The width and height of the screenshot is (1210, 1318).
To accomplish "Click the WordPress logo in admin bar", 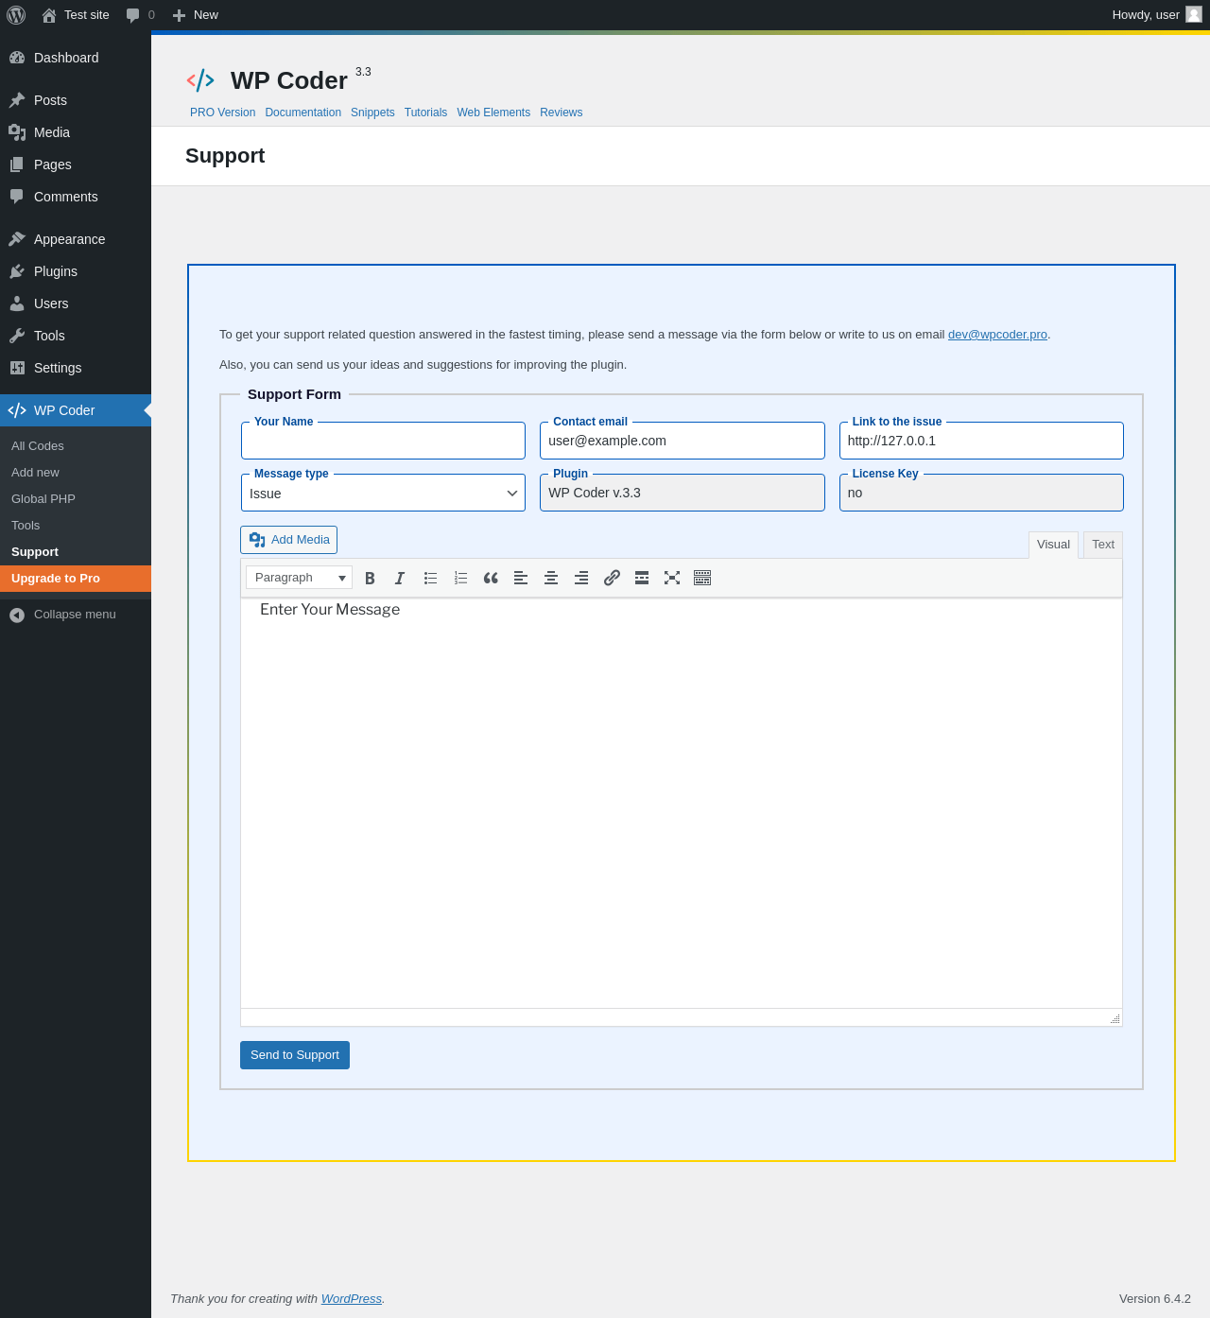I will (16, 15).
